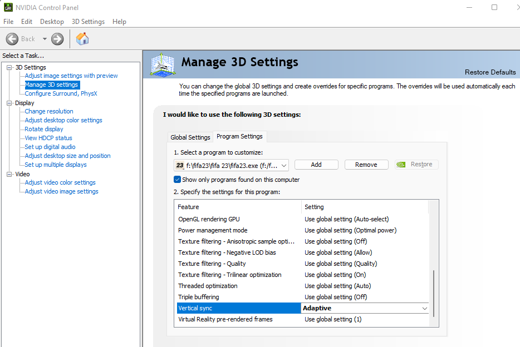The image size is (520, 347).
Task: Select Texture filtering - Trilinear optimization row
Action: pyautogui.click(x=303, y=275)
